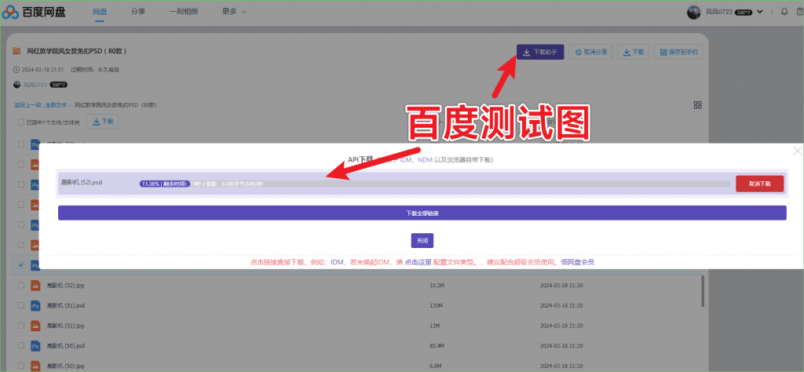Toggle the select-all files checkbox
The image size is (804, 372).
point(20,122)
